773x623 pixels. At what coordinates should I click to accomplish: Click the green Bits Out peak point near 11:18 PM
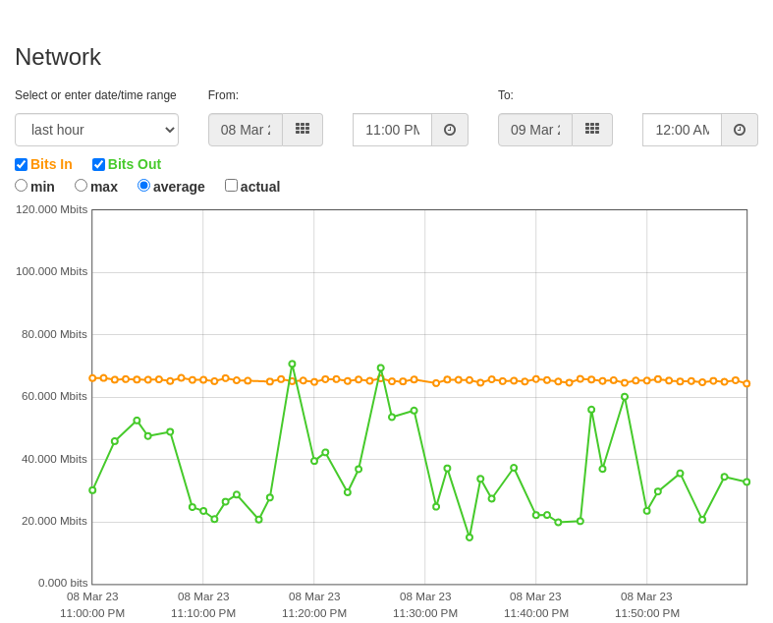292,364
